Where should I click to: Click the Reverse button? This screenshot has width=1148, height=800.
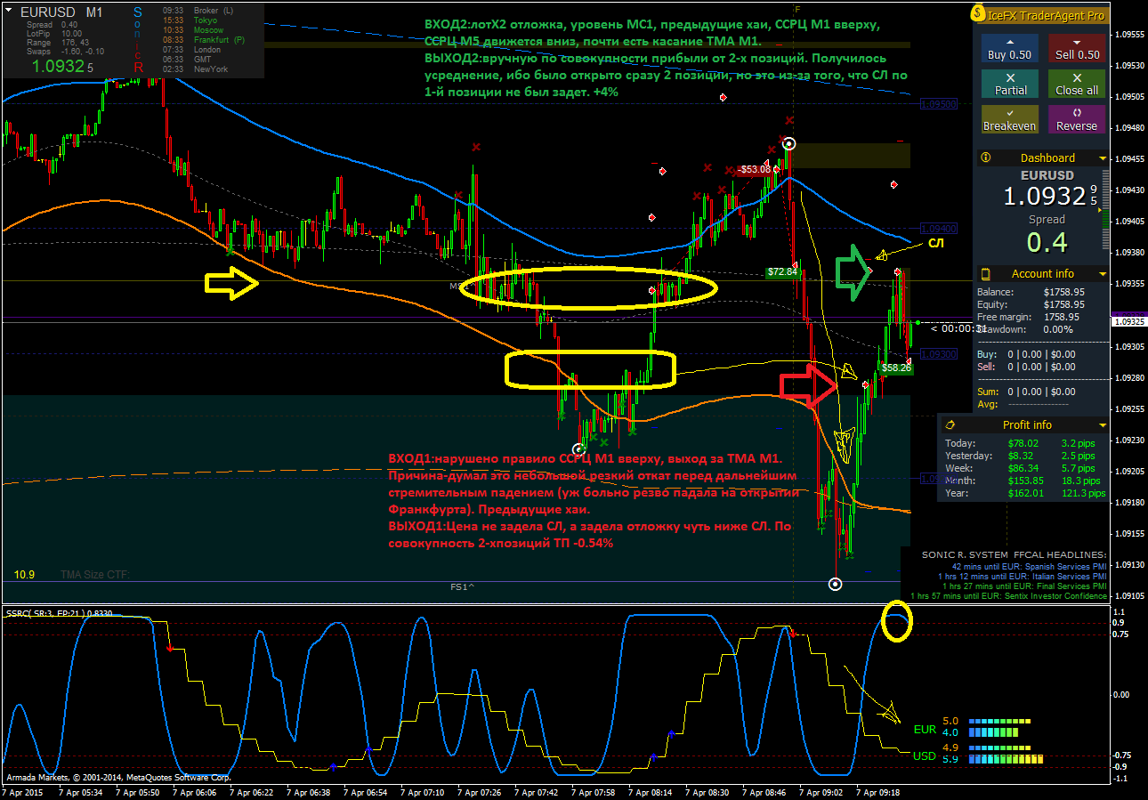[1077, 119]
